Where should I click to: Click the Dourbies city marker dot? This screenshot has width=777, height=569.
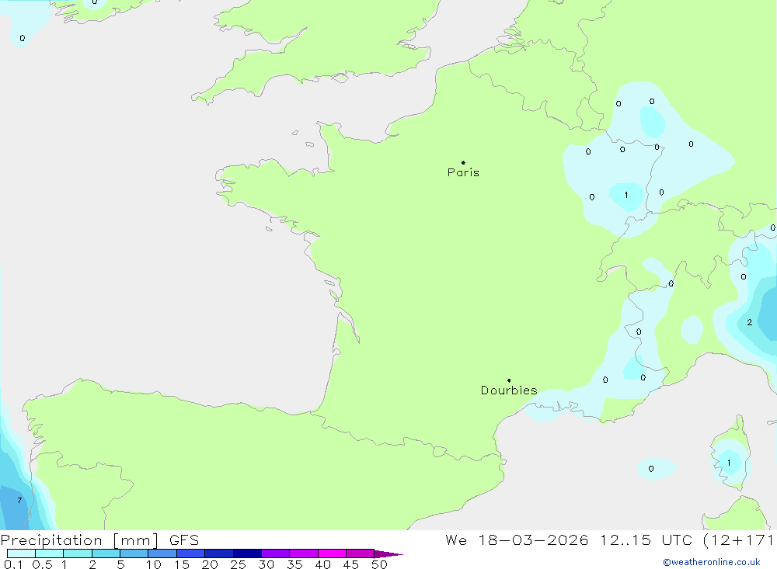(x=509, y=380)
